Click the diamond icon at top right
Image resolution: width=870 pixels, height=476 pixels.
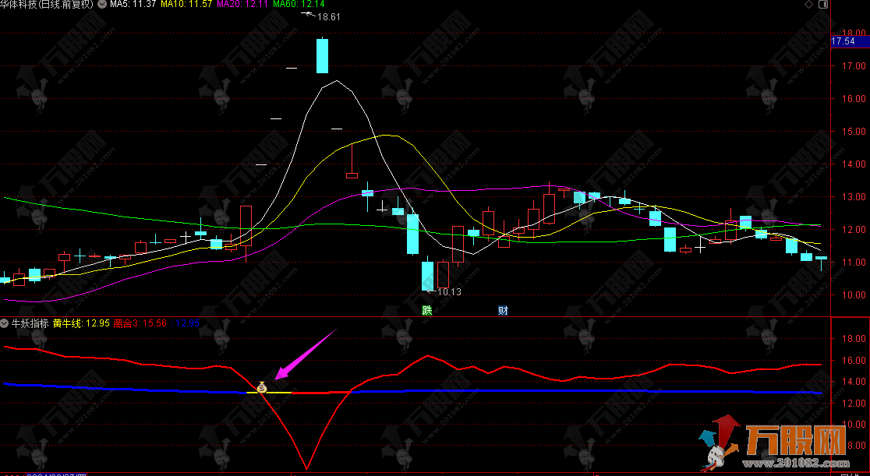[x=809, y=5]
